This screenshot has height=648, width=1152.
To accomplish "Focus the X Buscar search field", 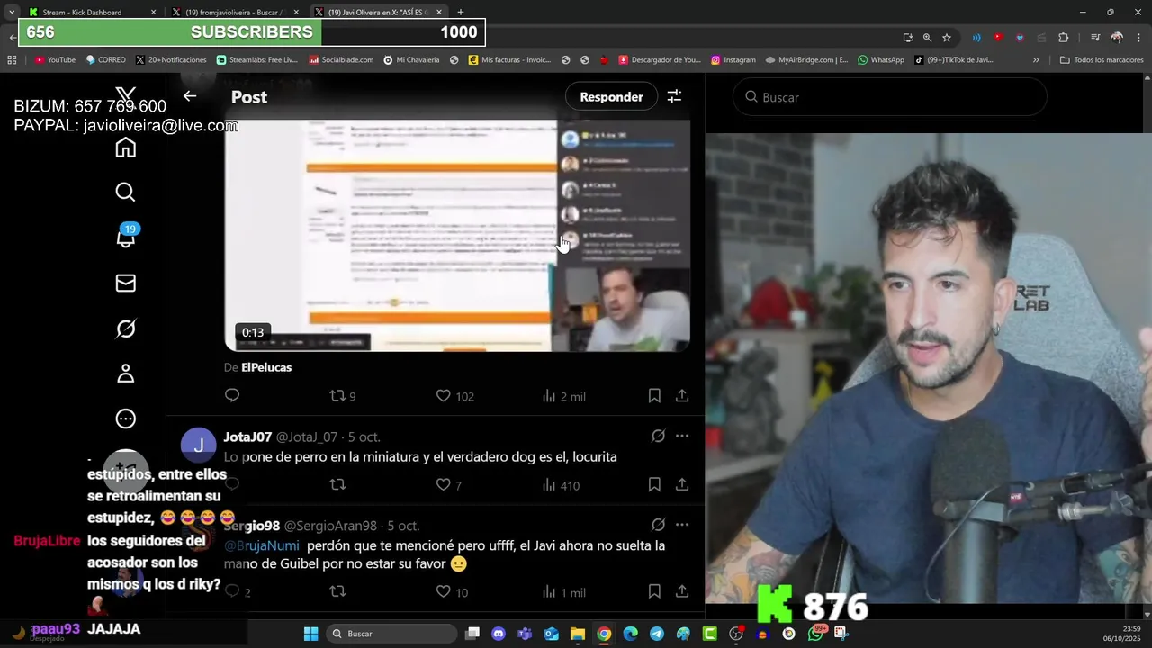I will tap(889, 96).
